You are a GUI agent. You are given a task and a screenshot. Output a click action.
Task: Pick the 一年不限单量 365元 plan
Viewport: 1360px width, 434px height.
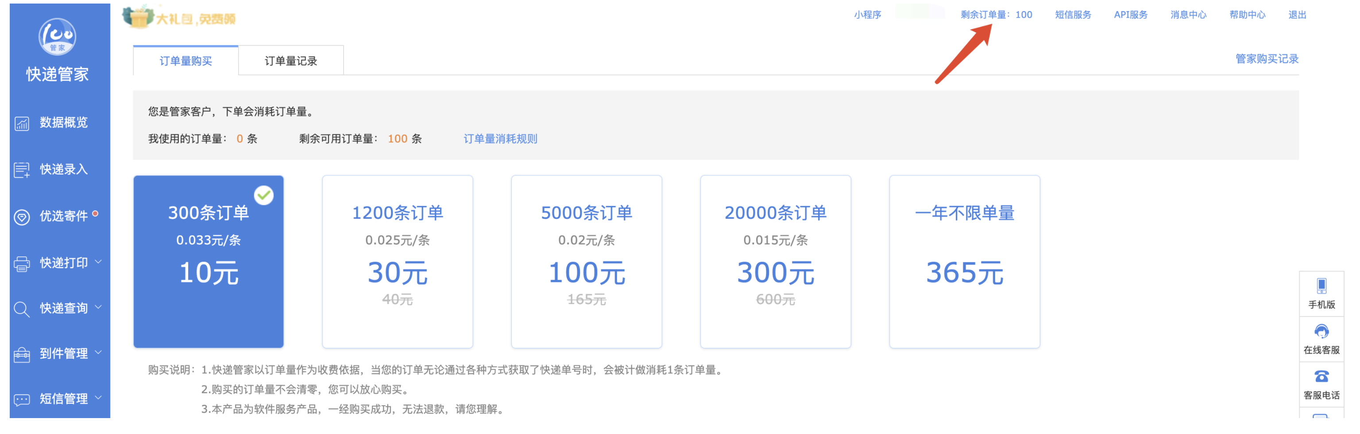[x=964, y=262]
